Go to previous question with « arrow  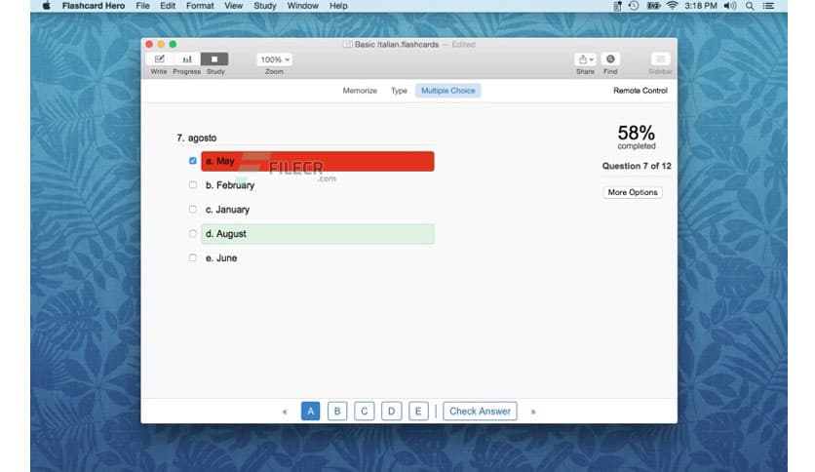[x=285, y=412]
